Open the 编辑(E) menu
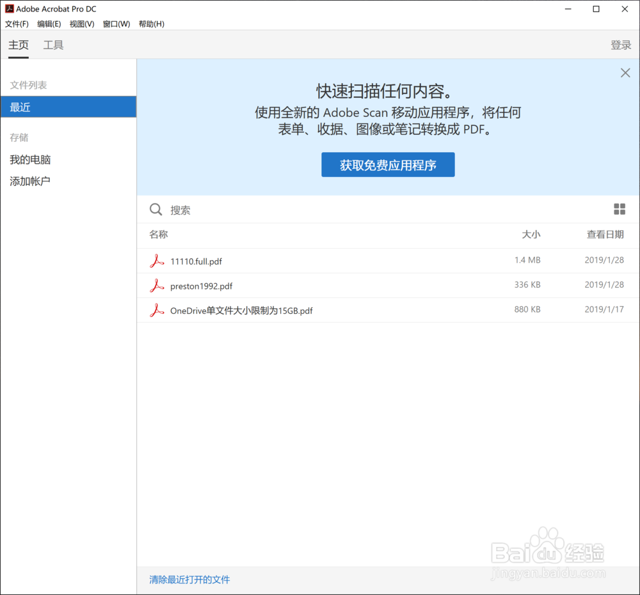 49,24
